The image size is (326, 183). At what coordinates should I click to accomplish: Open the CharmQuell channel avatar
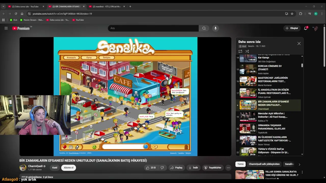coord(23,167)
